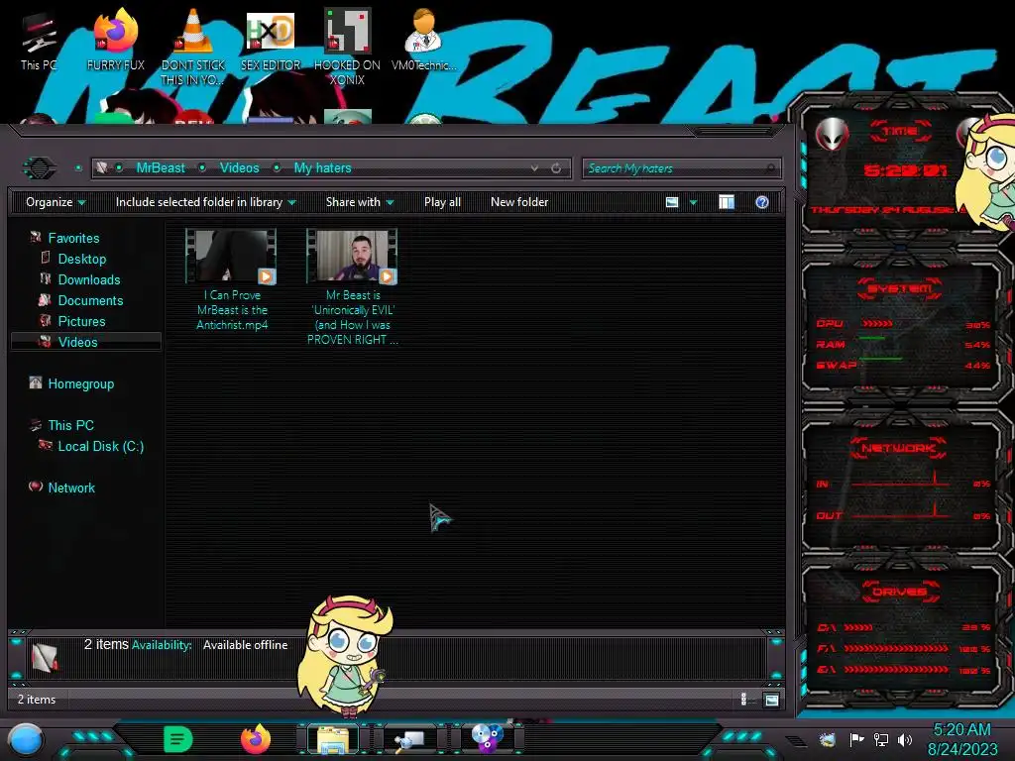Image resolution: width=1015 pixels, height=761 pixels.
Task: Launch the FURRY FUX Firefox shortcut
Action: (x=115, y=40)
